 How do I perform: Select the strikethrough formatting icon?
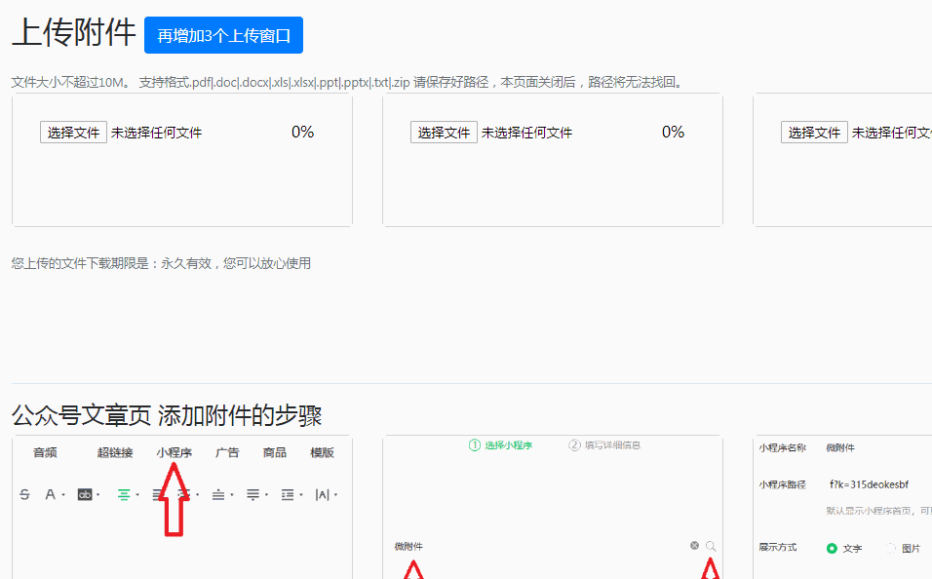[x=24, y=494]
